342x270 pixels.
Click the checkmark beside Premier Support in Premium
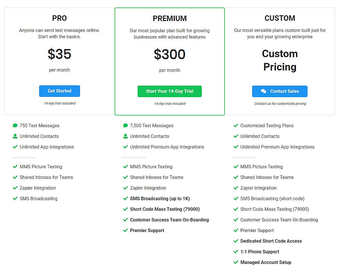[125, 230]
